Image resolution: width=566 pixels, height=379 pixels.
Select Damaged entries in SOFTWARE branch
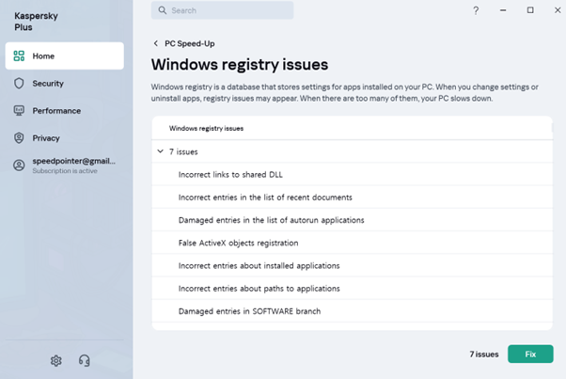coord(352,311)
